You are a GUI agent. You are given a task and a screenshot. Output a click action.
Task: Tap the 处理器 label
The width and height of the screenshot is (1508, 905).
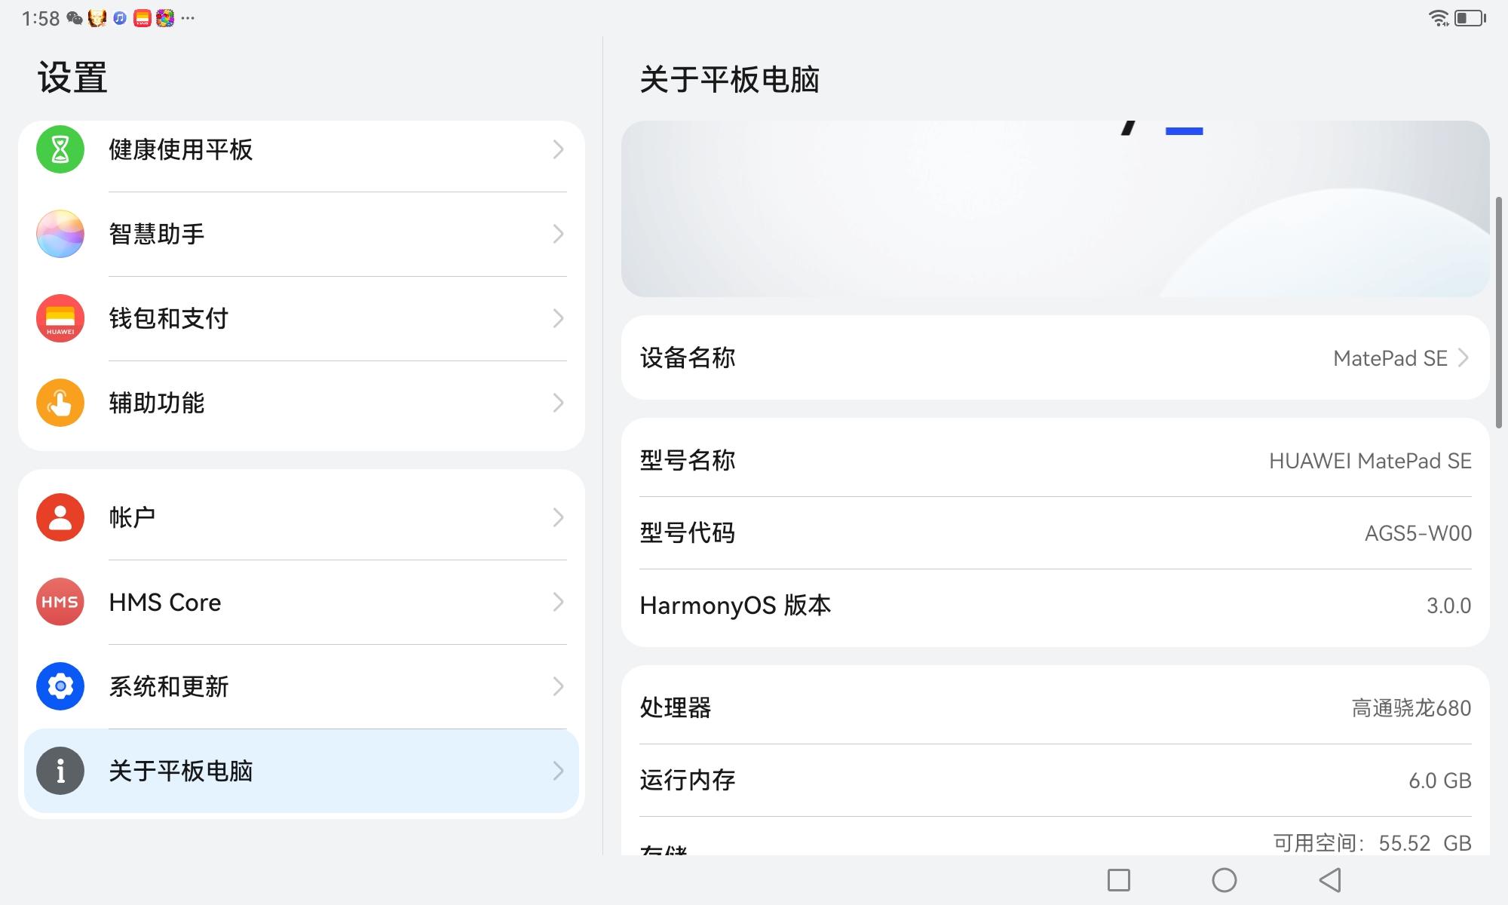click(676, 707)
